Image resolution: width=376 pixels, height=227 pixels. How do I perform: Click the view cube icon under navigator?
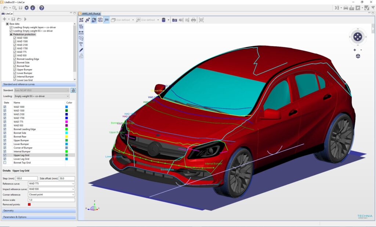pos(358,56)
